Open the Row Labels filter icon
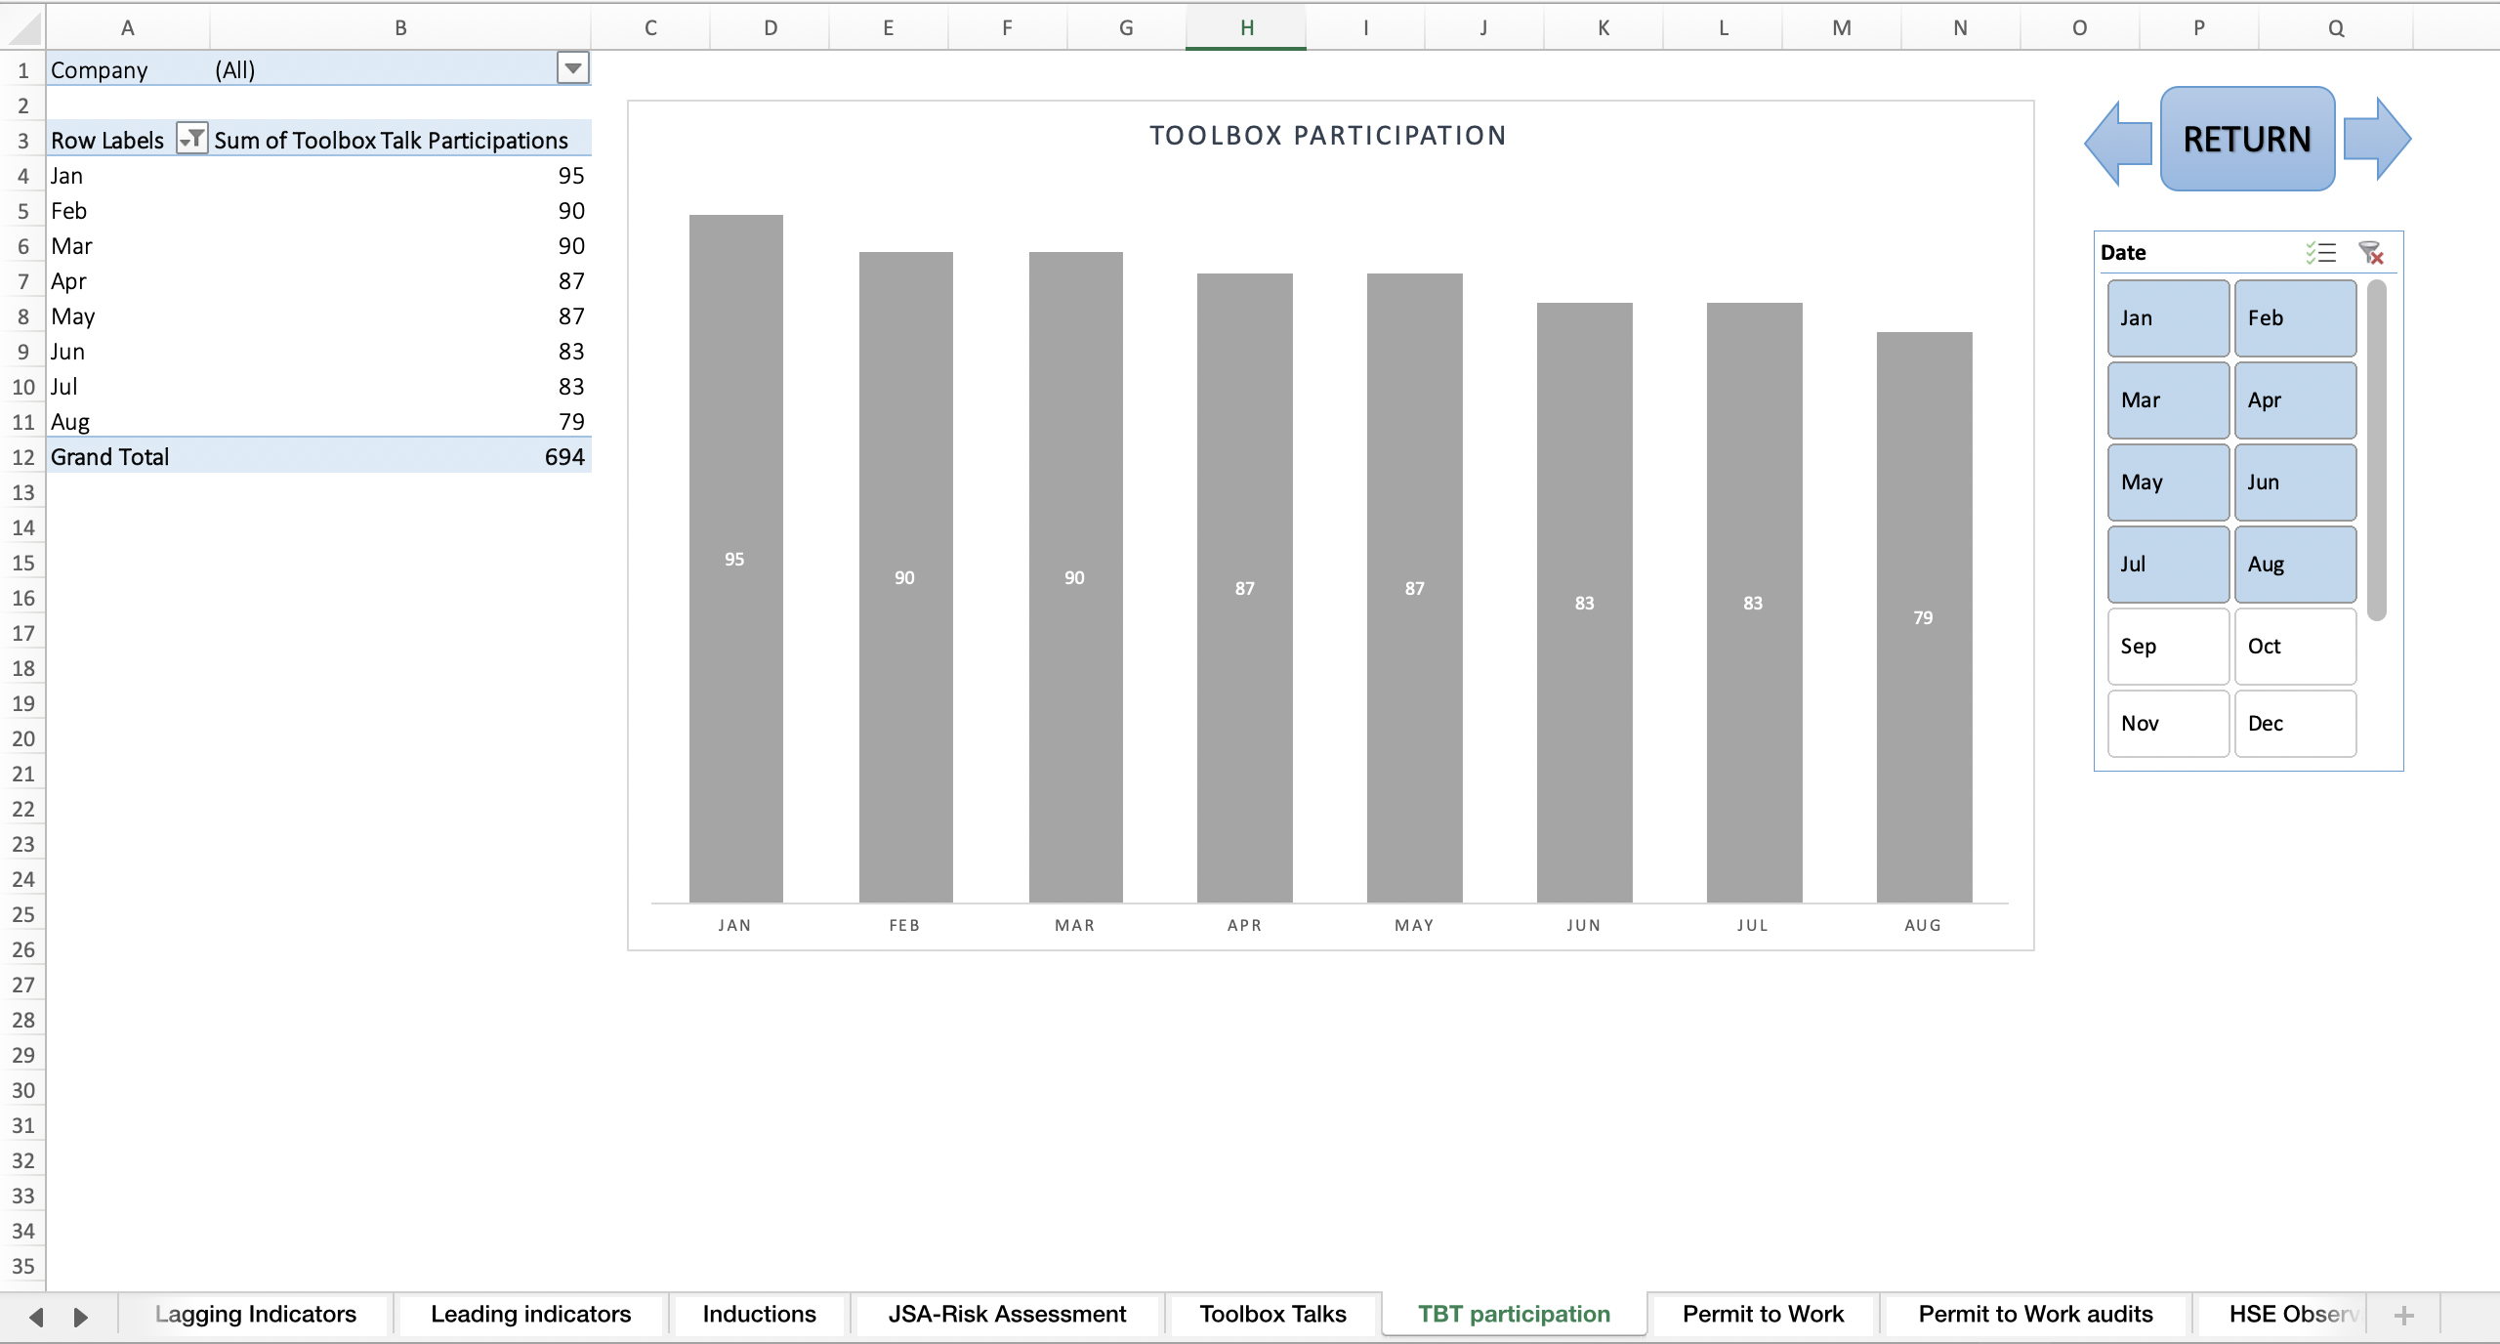2500x1344 pixels. 191,139
